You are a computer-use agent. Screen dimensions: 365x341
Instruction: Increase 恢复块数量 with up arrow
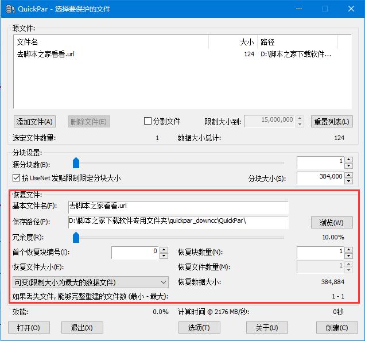coord(349,250)
